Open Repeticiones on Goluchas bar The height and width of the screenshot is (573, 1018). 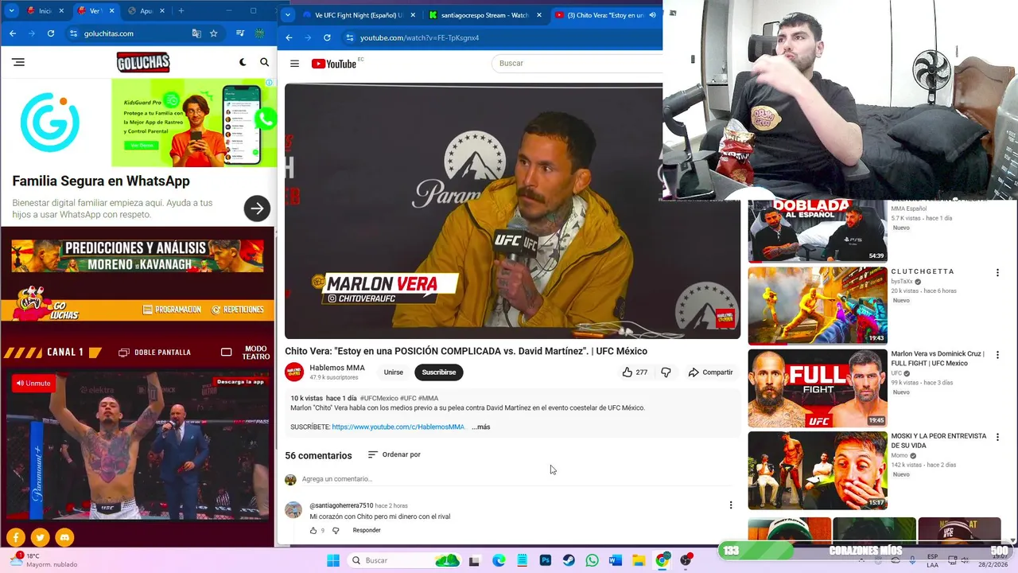click(x=238, y=310)
